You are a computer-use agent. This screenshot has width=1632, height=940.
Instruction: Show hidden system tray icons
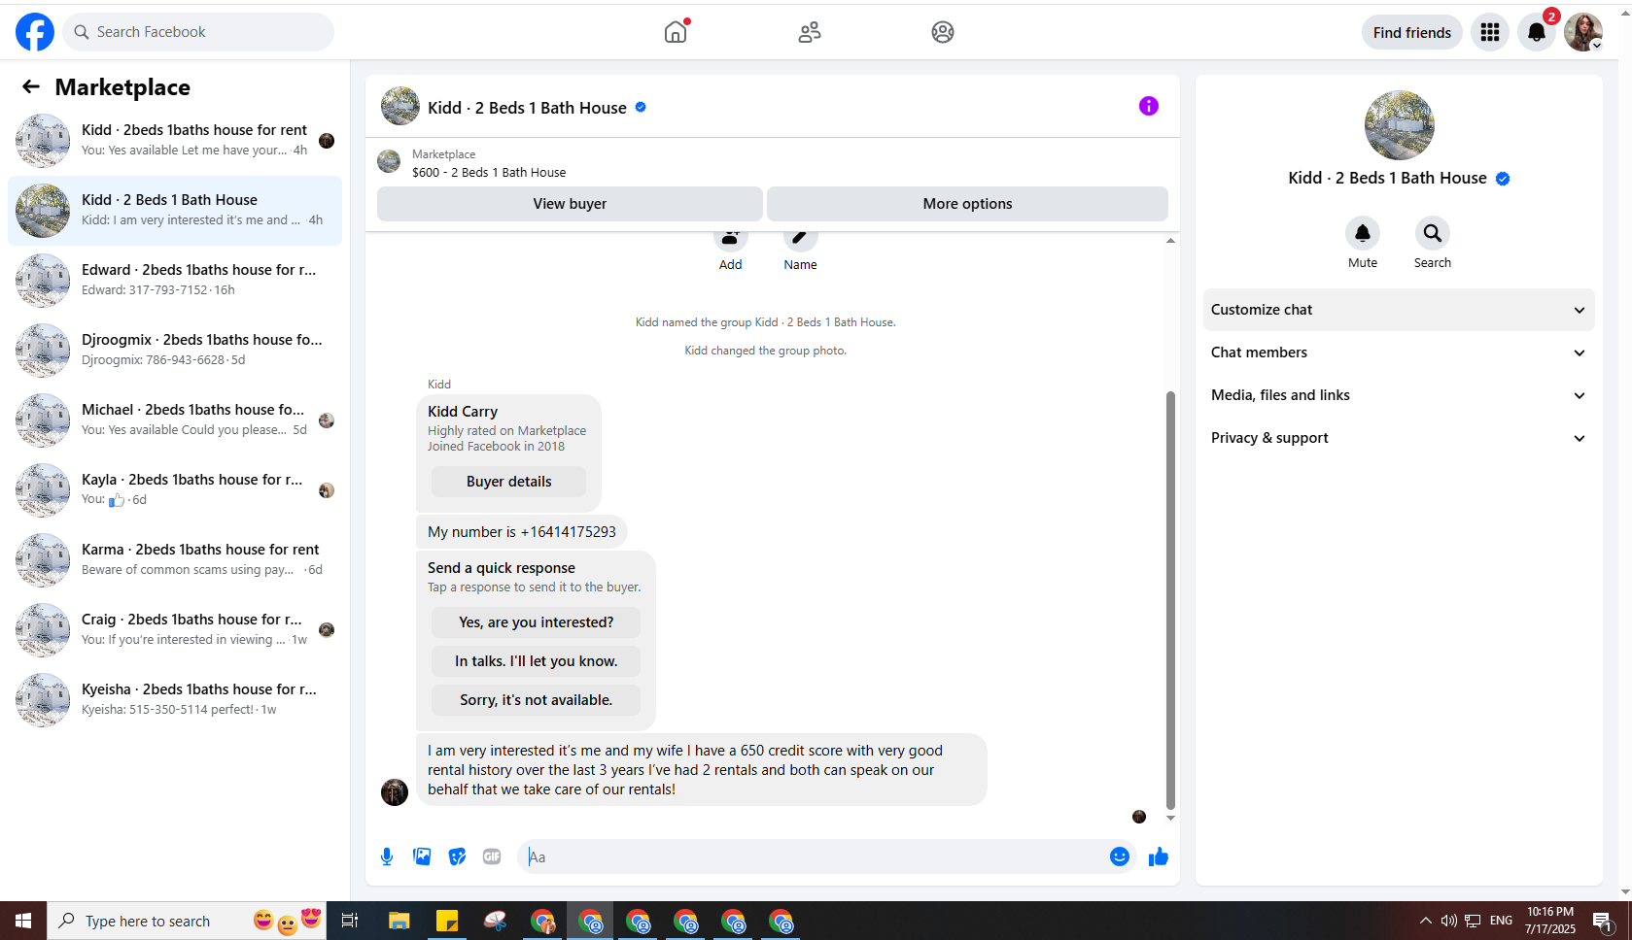pos(1425,921)
